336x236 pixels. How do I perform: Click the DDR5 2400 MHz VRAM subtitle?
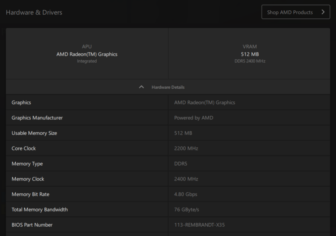point(250,61)
